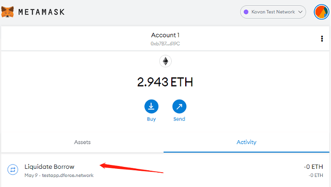The height and width of the screenshot is (187, 331).
Task: Expand the network selector chevron arrow
Action: point(300,12)
